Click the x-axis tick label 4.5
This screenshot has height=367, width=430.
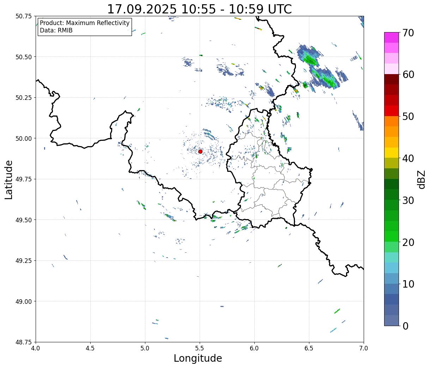90,348
